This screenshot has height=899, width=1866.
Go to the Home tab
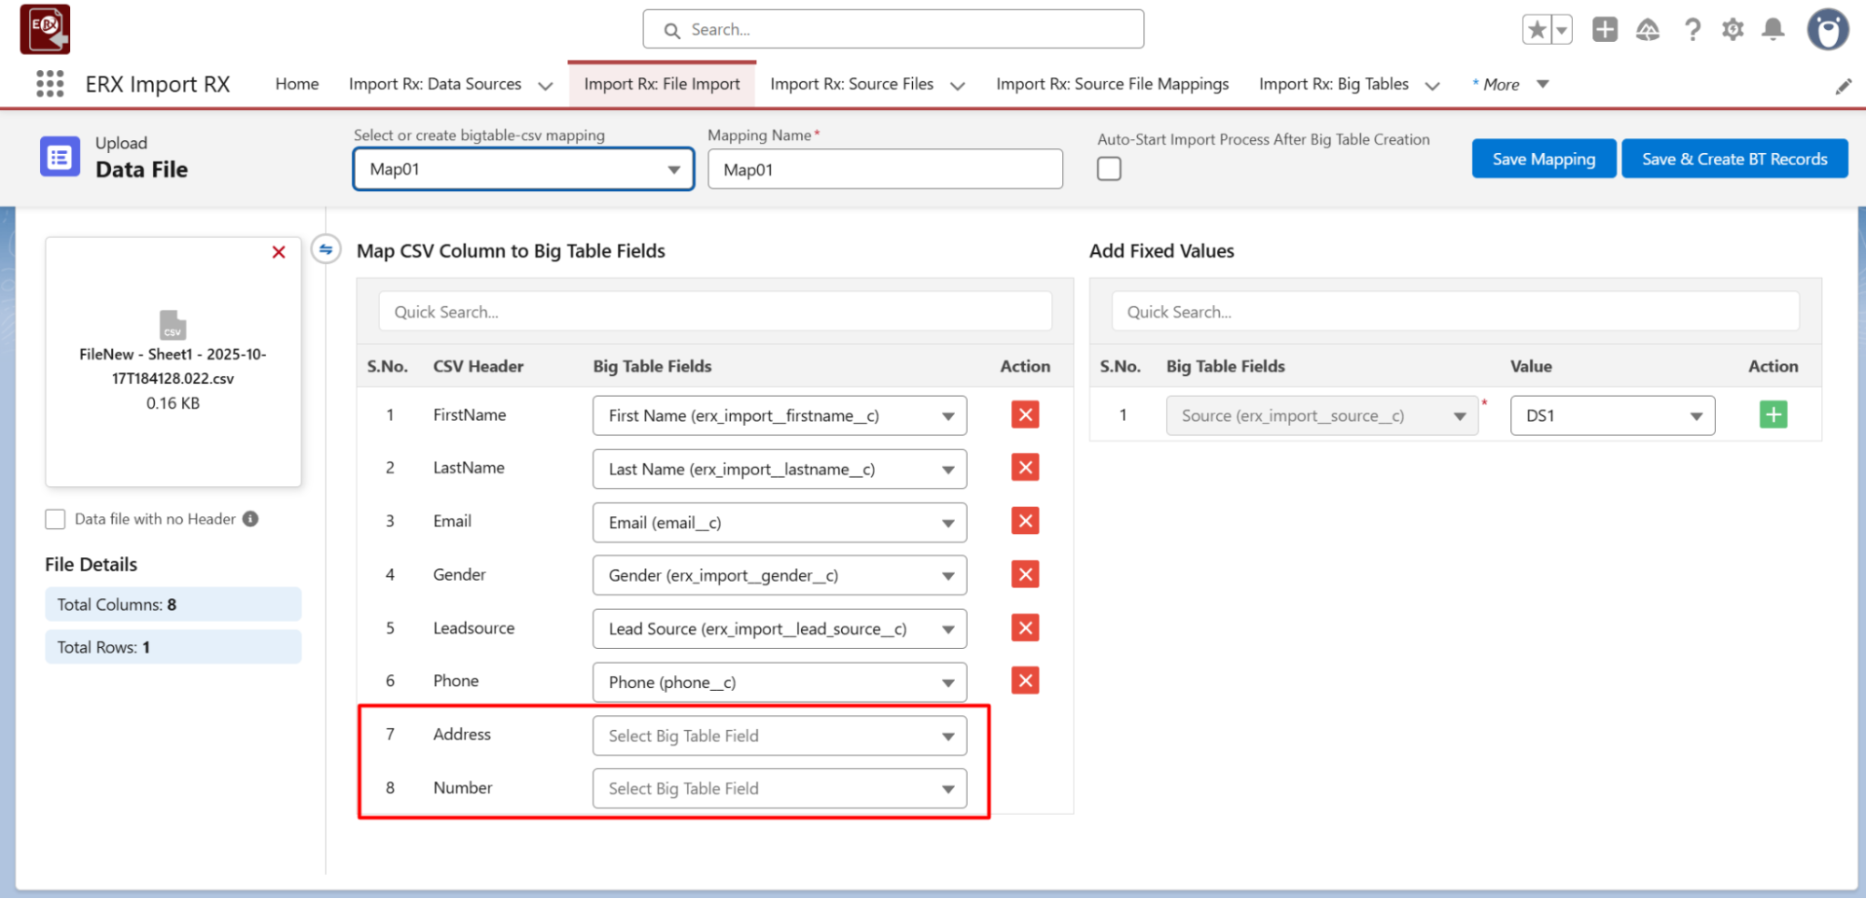297,84
